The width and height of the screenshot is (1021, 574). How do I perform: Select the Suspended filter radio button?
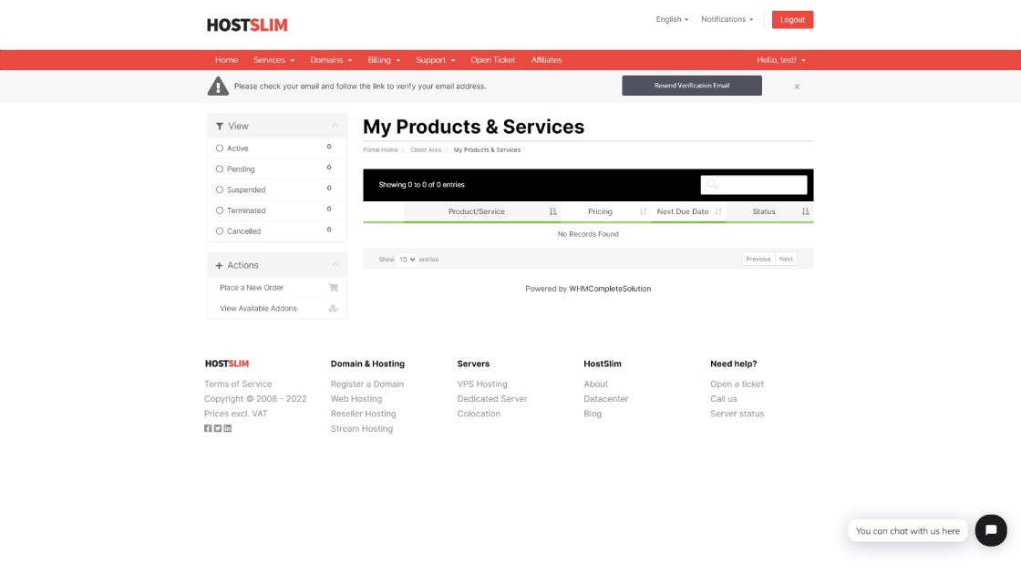click(x=219, y=190)
